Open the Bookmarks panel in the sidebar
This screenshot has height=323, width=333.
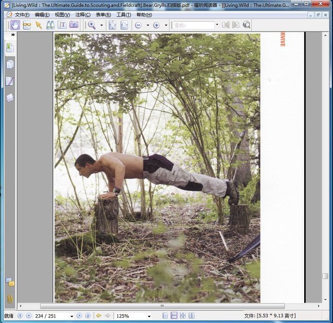(10, 48)
